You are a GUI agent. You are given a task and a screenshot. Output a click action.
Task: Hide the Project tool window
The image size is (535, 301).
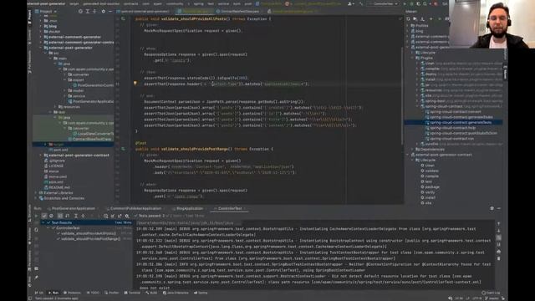(x=110, y=11)
